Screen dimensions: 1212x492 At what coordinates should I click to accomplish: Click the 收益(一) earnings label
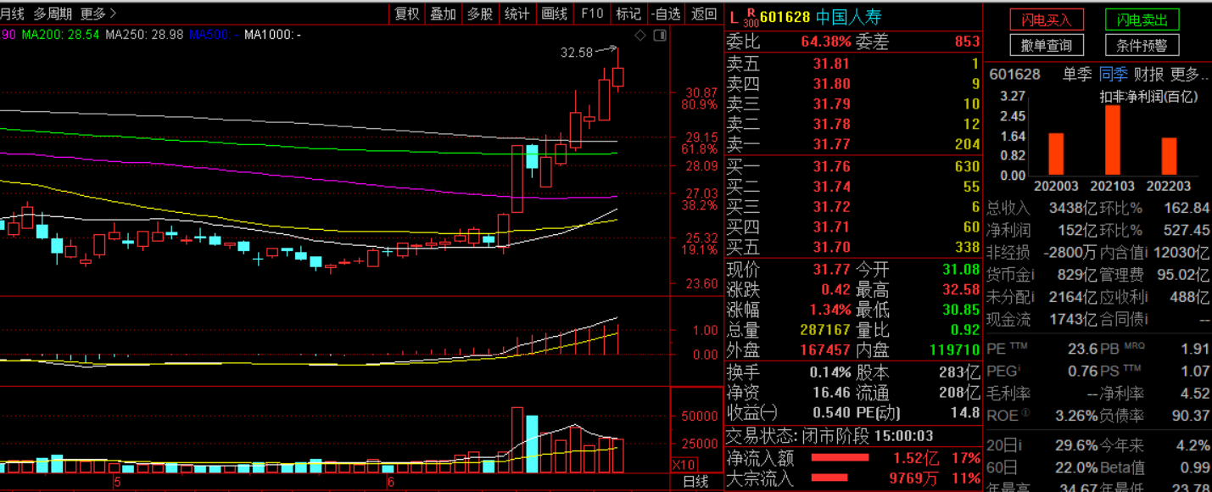coord(752,413)
